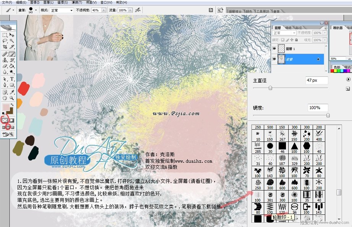Screen dimensions: 352x227
Task: Select the solid square 46 brush preset
Action: click(282, 146)
